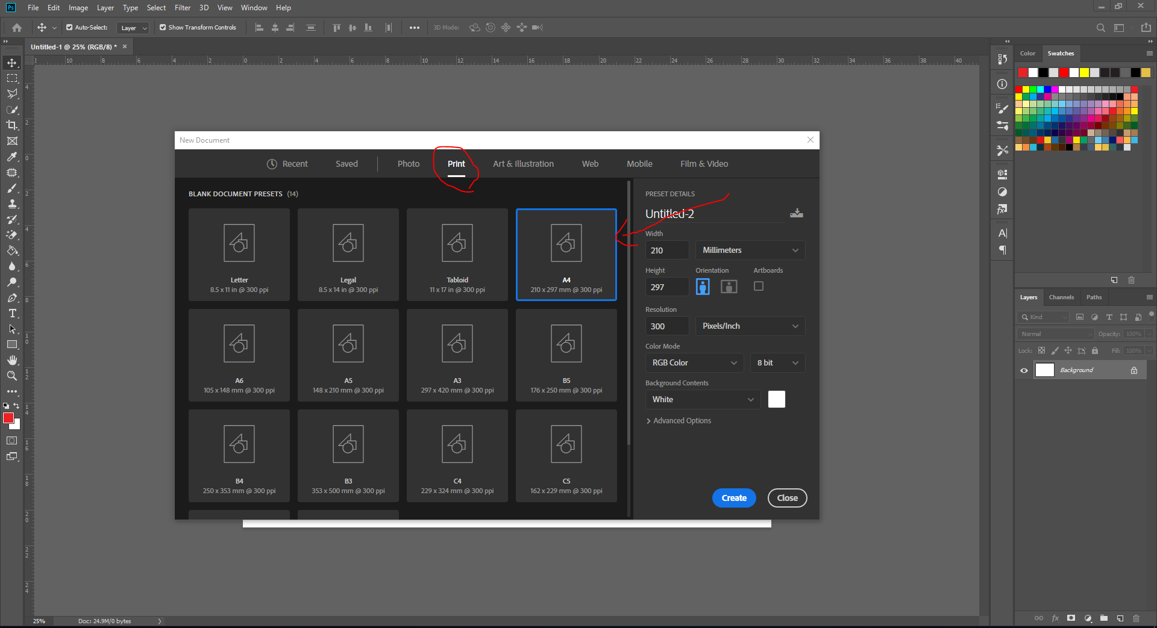Toggle Show Transform Controls checkbox
The image size is (1157, 628).
coord(163,27)
